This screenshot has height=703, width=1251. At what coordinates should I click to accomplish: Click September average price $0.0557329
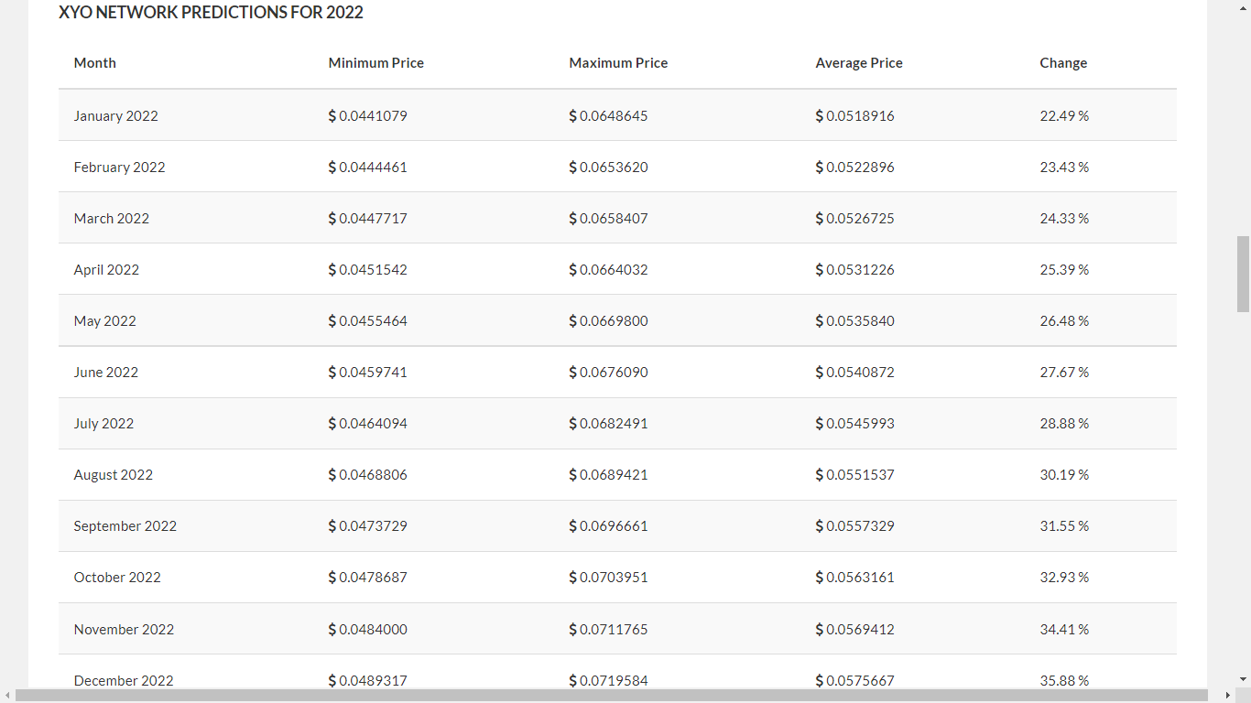(x=855, y=526)
